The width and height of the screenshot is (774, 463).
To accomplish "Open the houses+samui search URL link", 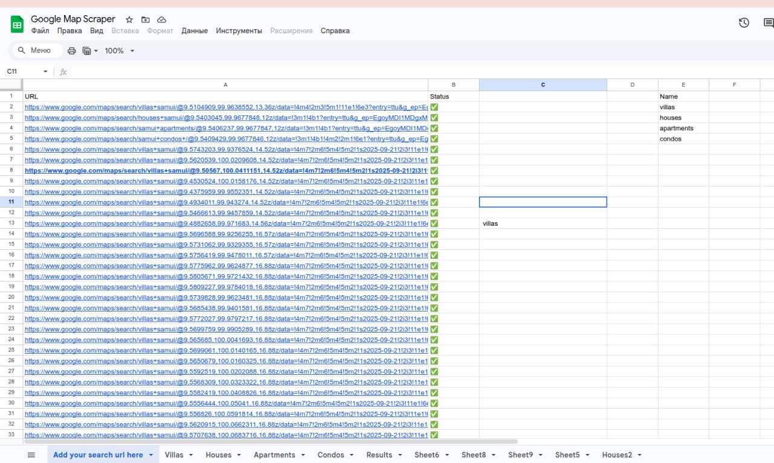I will pos(226,118).
